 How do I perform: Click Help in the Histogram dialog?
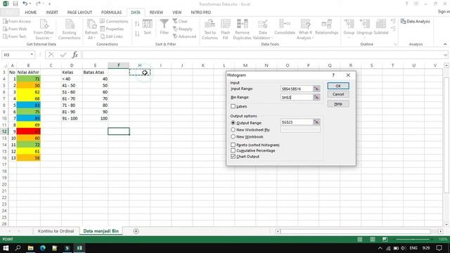(x=338, y=104)
